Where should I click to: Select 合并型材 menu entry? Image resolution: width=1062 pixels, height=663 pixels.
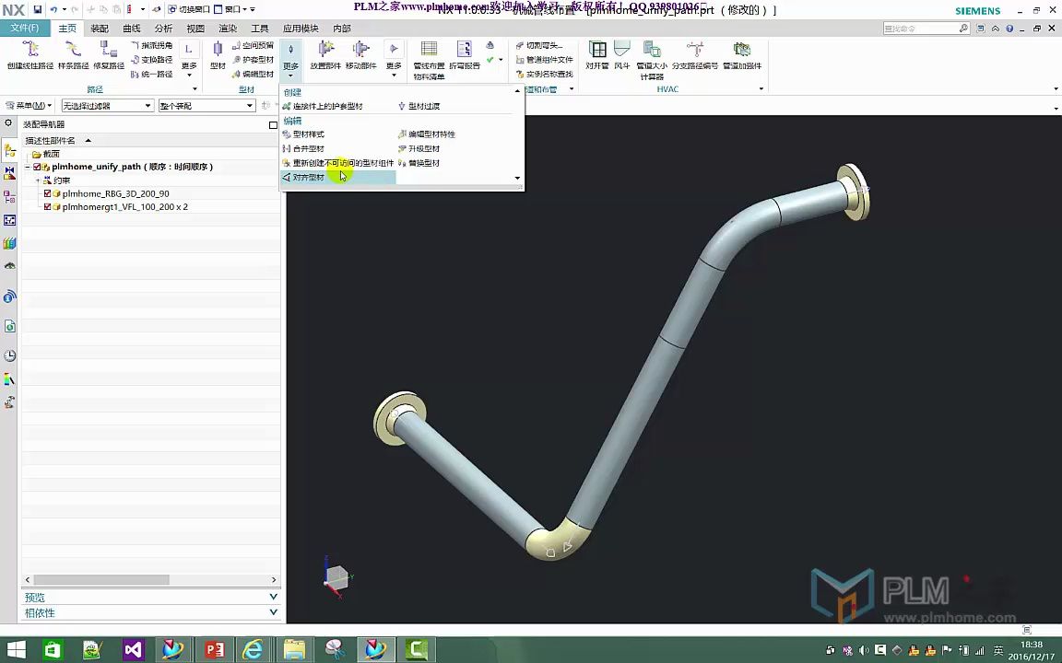(x=303, y=149)
